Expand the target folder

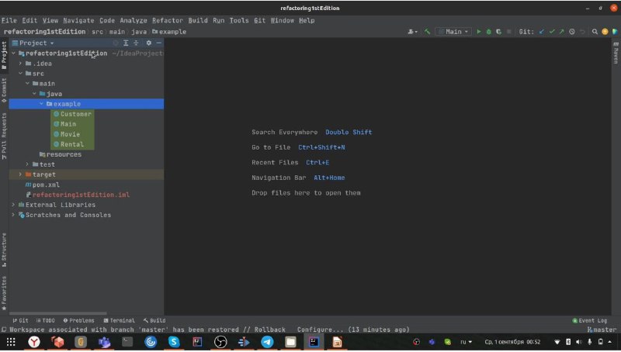coord(21,174)
